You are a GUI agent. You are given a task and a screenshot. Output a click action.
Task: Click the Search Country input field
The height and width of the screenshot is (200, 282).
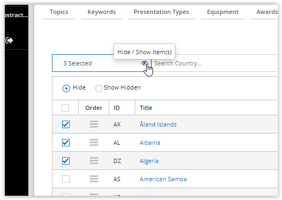[x=215, y=63]
